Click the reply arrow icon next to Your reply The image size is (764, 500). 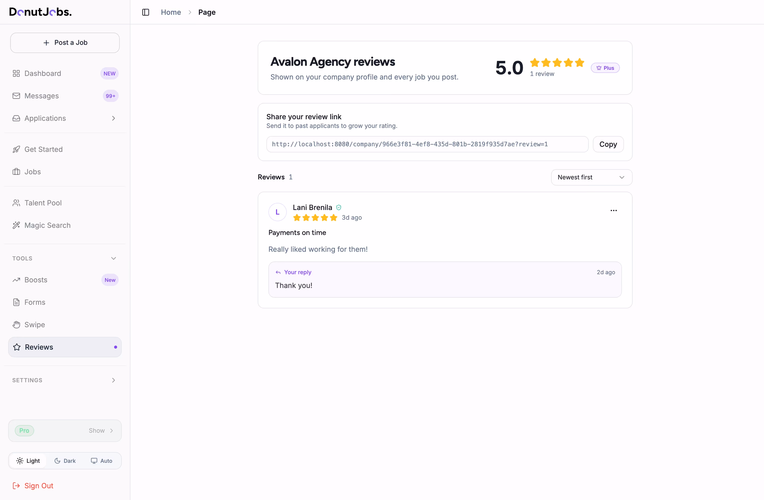click(278, 272)
